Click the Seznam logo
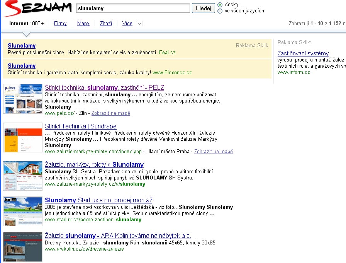Screen dimensions: 346x263 coord(38,9)
